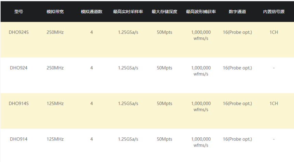Click 50Mpts in the DHO924 row

pyautogui.click(x=164, y=68)
